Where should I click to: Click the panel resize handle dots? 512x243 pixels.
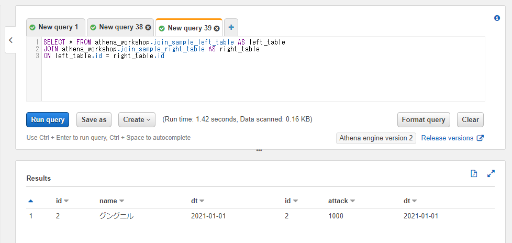pyautogui.click(x=259, y=150)
